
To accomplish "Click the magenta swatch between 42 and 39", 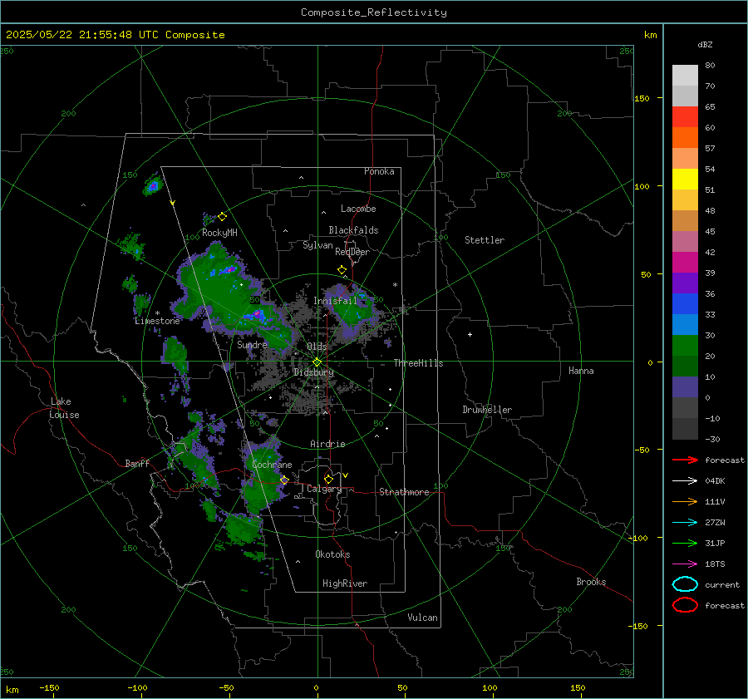I will coord(685,263).
